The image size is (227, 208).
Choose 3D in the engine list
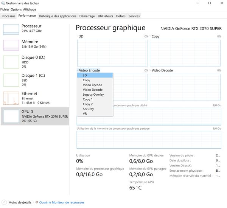[x=95, y=75]
